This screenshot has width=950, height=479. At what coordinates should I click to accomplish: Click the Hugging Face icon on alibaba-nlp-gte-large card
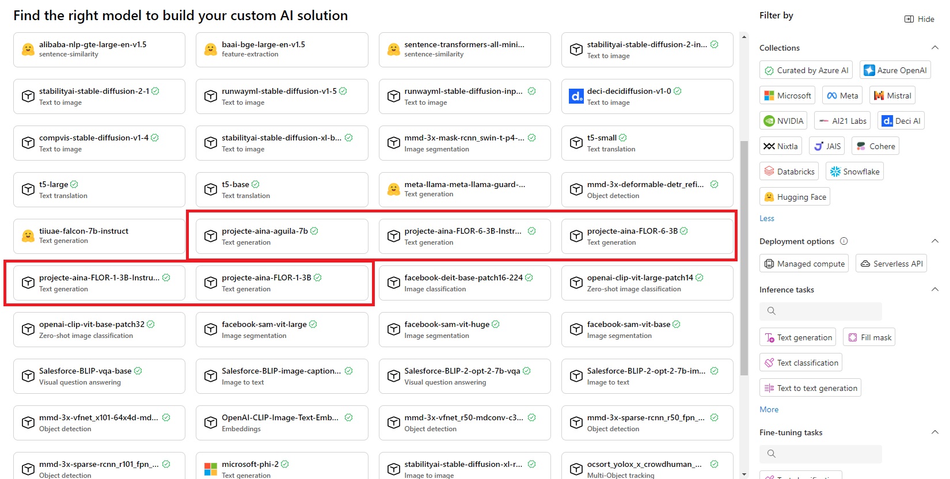click(x=28, y=50)
